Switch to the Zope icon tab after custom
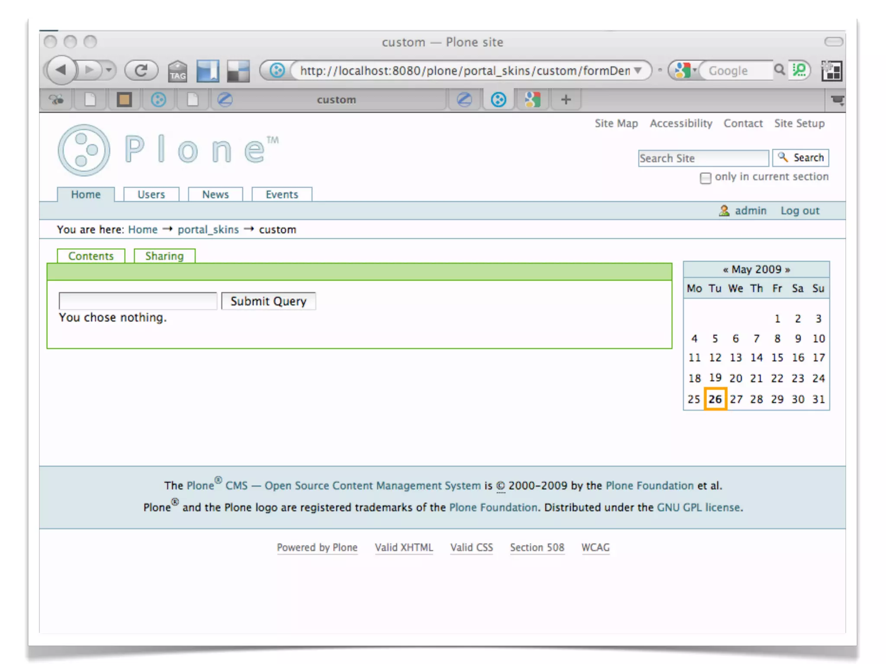 pos(464,100)
